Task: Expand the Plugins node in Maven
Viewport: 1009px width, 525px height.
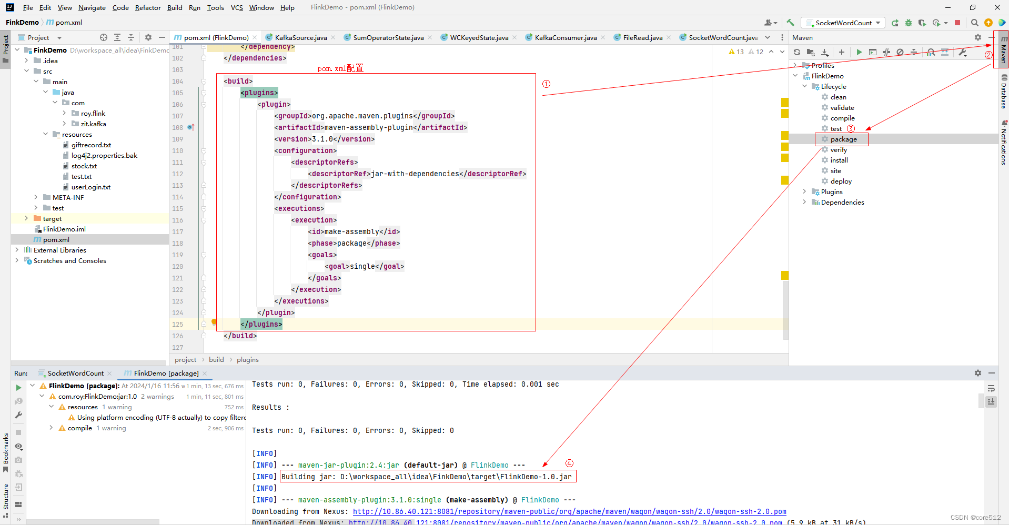Action: [804, 191]
